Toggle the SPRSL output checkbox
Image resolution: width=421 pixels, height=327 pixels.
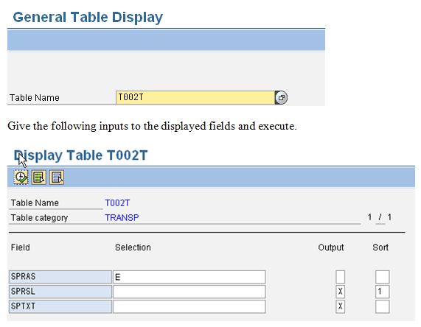click(x=340, y=292)
